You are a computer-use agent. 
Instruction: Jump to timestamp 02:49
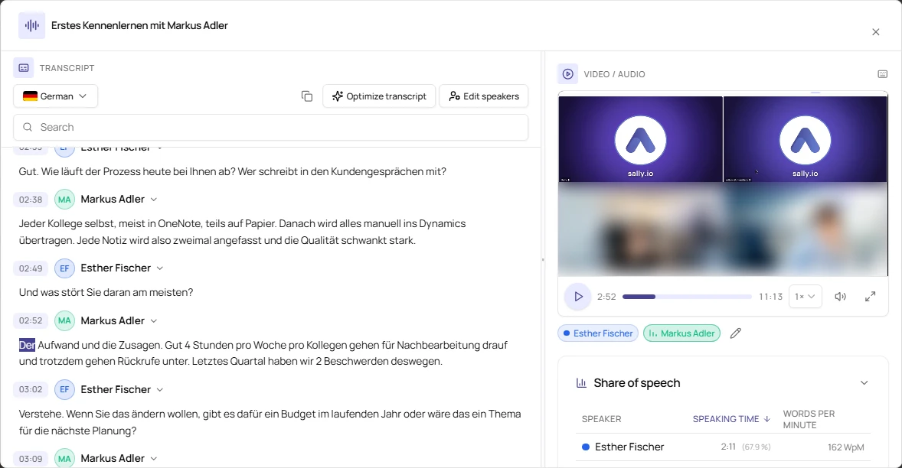pyautogui.click(x=31, y=268)
